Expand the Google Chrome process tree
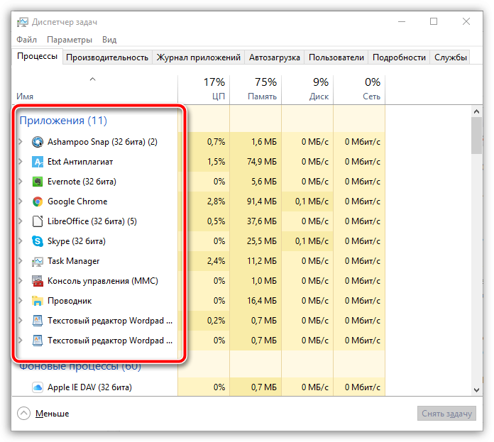This screenshot has width=494, height=442. pos(21,201)
